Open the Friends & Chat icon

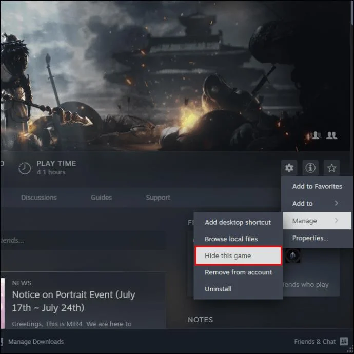344,341
